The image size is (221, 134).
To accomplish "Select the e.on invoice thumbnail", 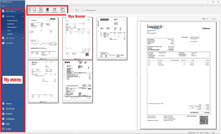I will 77,81.
